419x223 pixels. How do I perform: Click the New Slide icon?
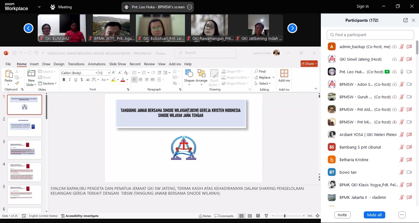[31, 74]
